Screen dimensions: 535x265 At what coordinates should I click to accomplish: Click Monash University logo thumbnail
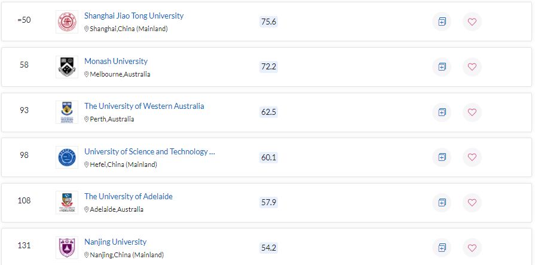[x=67, y=67]
